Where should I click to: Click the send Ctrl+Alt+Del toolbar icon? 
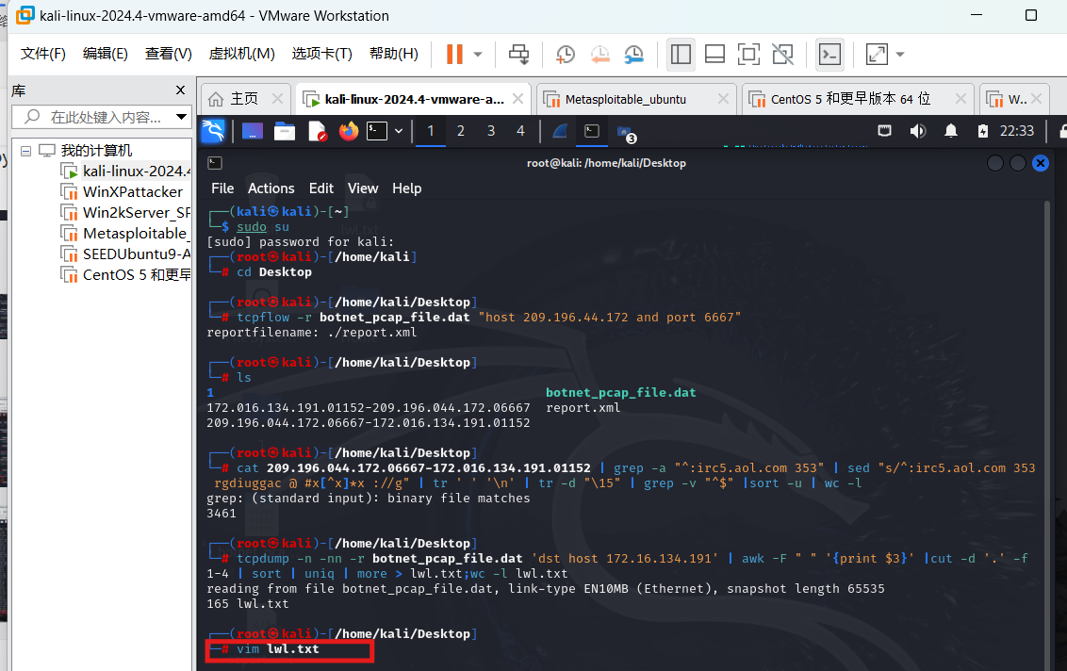tap(518, 55)
